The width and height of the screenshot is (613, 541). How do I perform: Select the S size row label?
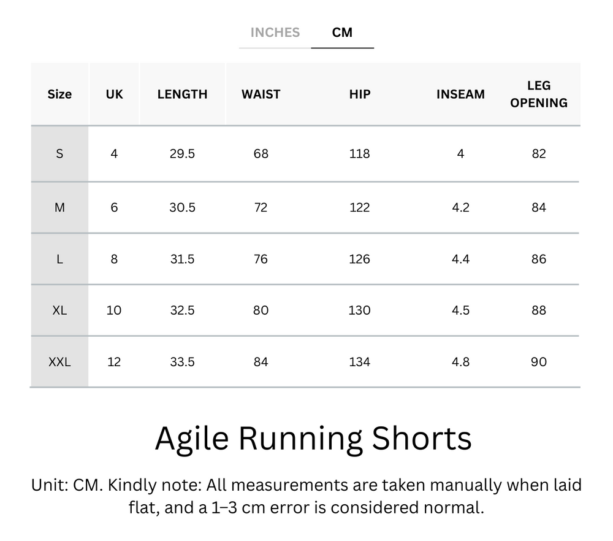coord(59,154)
